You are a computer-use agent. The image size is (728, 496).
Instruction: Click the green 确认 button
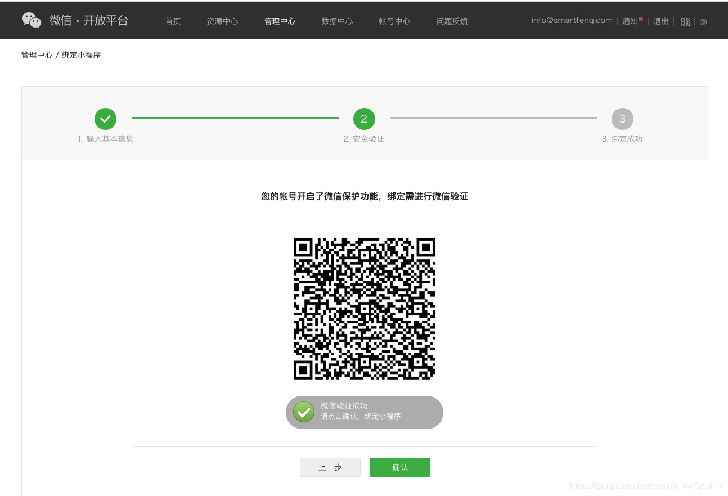400,467
